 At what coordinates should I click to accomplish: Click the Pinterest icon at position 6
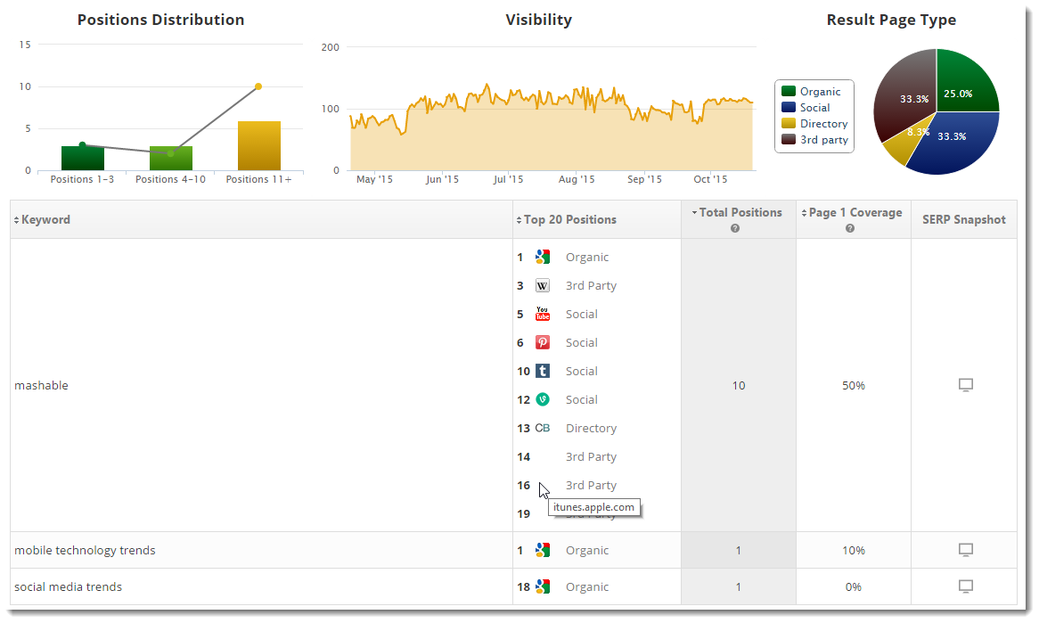tap(542, 342)
